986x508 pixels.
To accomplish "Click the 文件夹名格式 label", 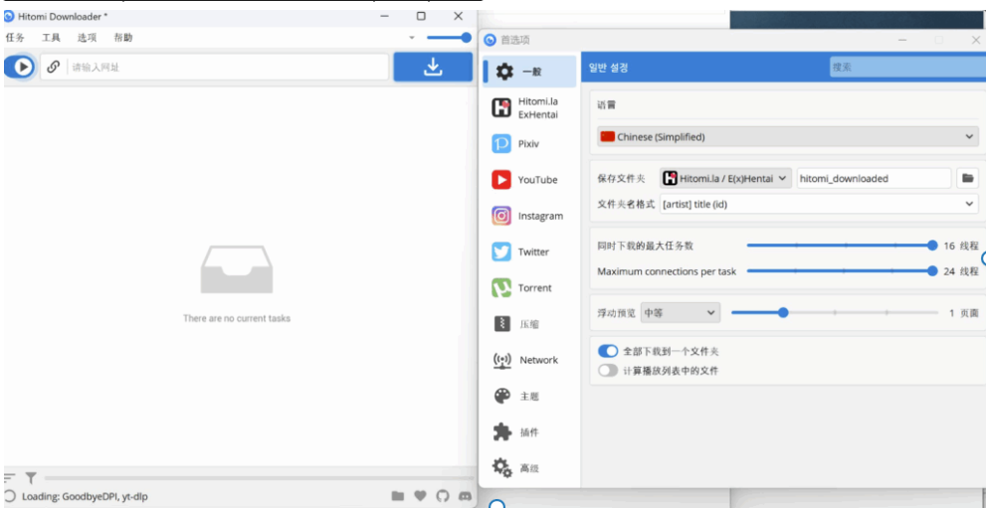I will pos(626,204).
